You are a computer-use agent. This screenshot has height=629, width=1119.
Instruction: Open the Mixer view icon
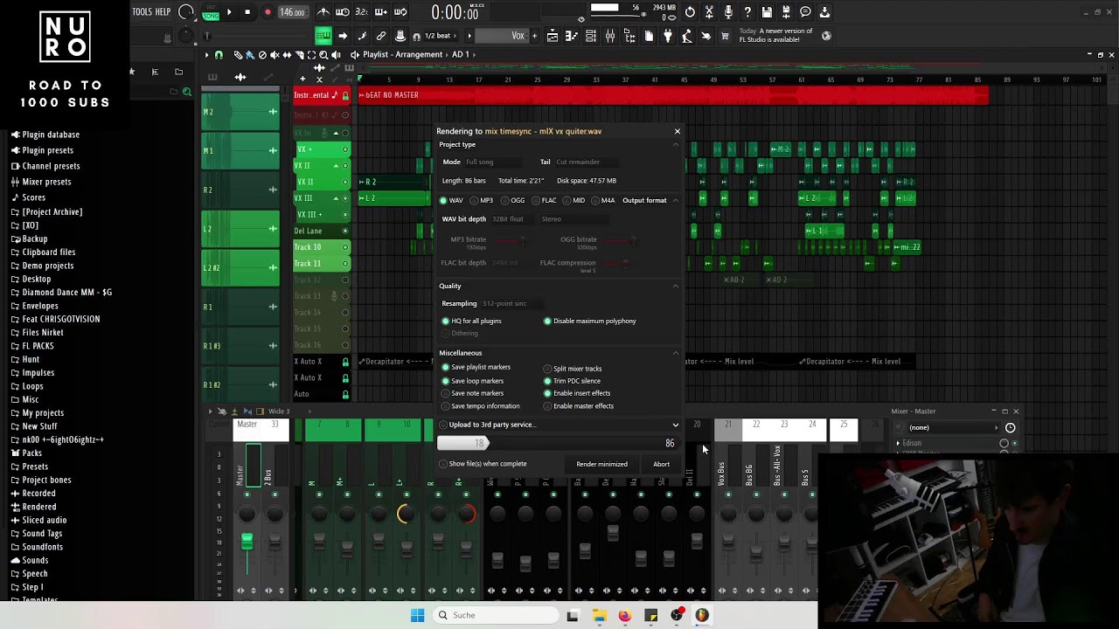pos(610,36)
